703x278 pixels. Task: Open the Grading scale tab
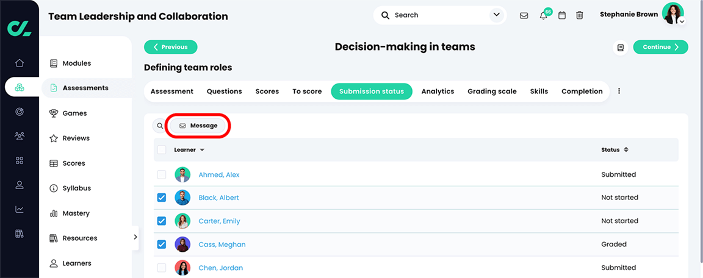[492, 91]
